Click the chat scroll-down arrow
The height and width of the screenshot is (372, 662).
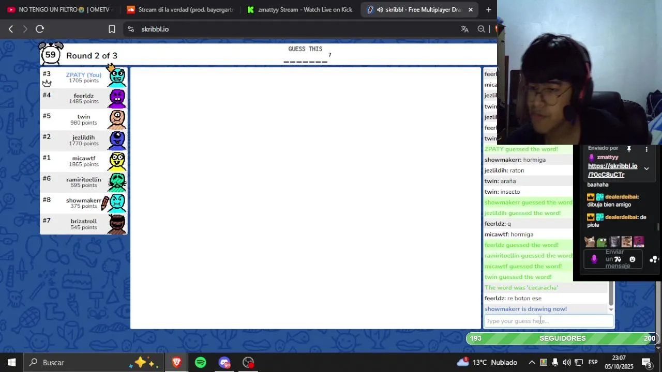[x=611, y=309]
